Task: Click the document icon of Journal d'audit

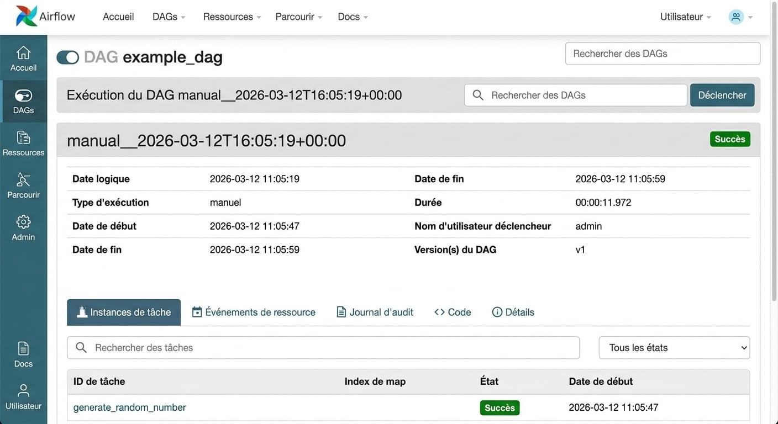Action: tap(341, 312)
